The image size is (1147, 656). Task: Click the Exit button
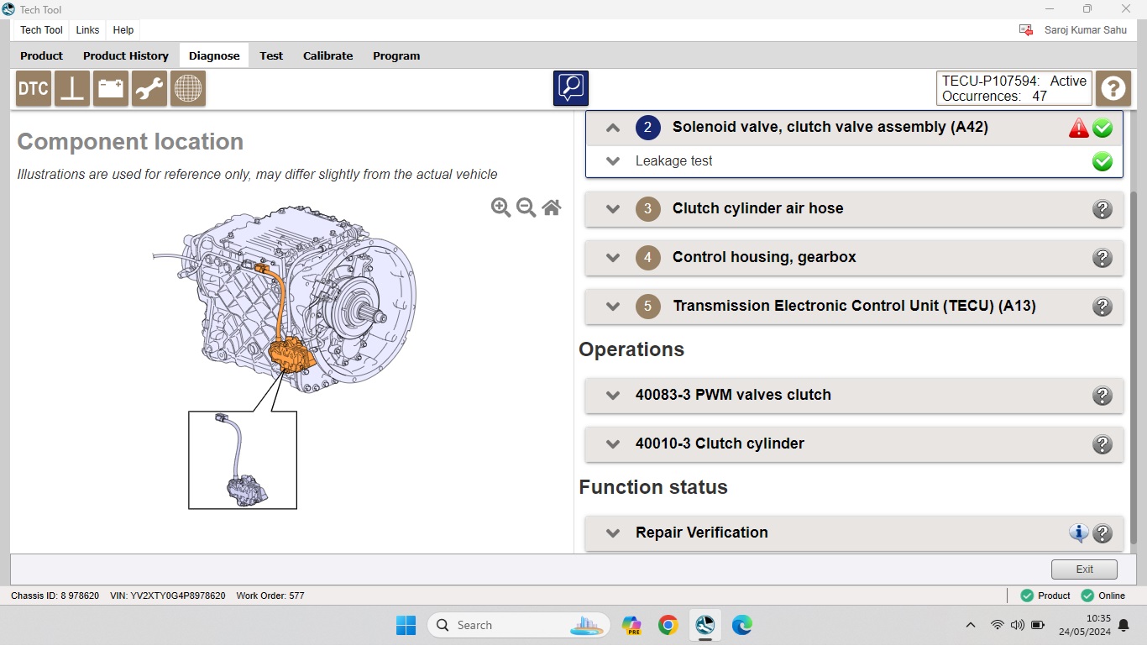[x=1084, y=569]
